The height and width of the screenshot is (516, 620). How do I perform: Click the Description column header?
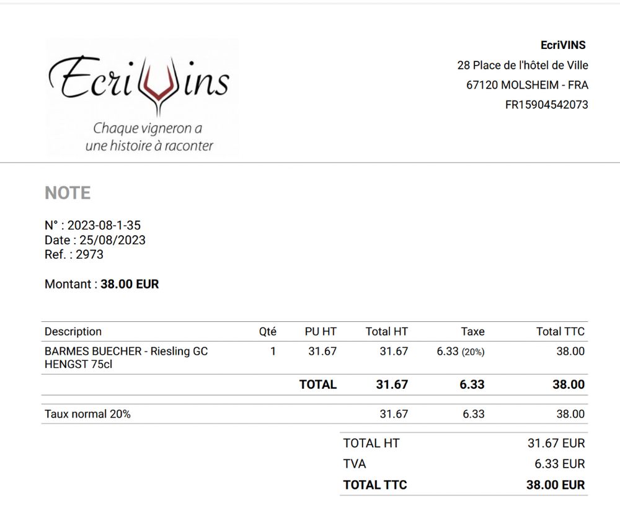[x=73, y=331]
